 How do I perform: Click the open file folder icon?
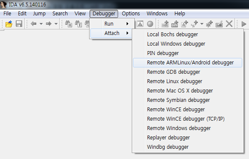[9, 24]
